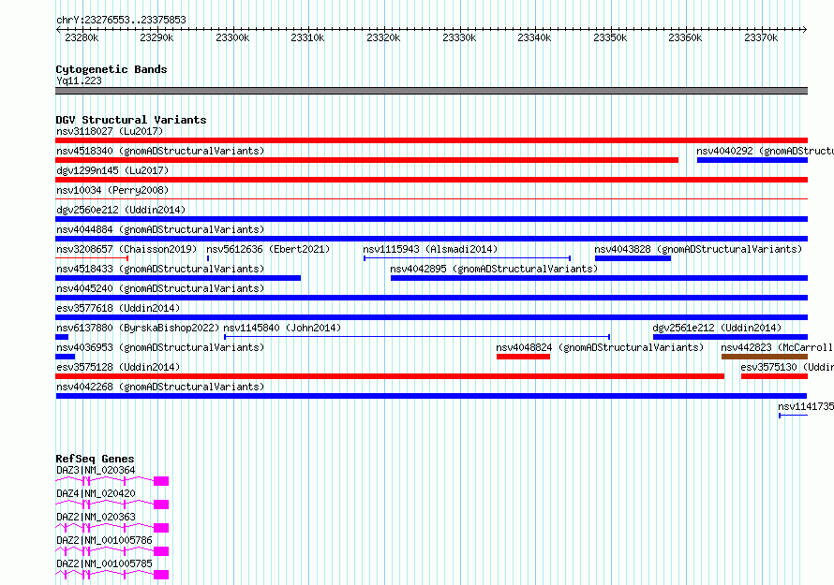
Task: Click the nsv4518340 gnomAD variant label
Action: [x=160, y=151]
